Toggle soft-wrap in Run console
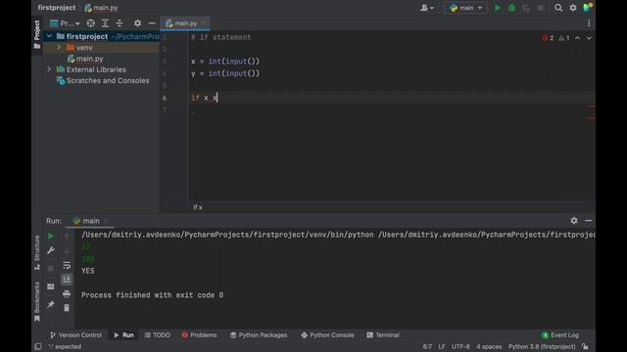 67,265
